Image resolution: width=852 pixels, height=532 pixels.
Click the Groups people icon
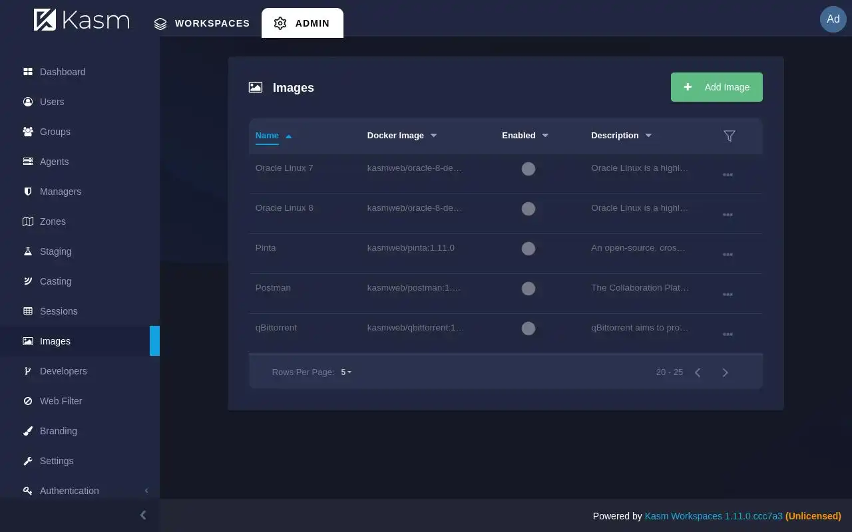(x=28, y=132)
